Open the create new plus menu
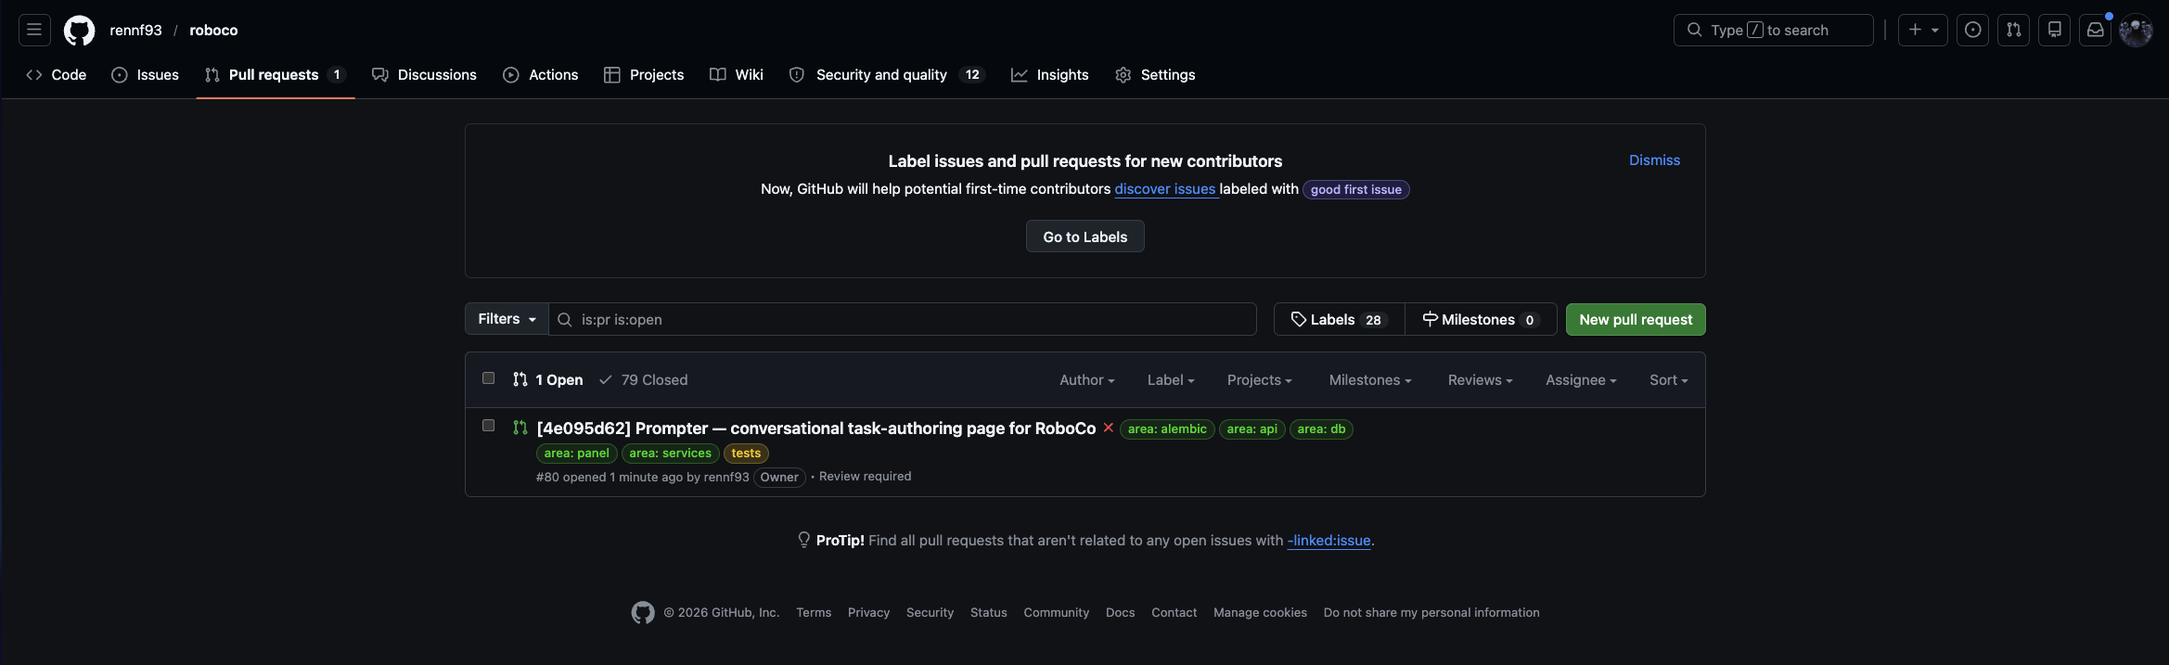Viewport: 2169px width, 665px height. 1923,30
